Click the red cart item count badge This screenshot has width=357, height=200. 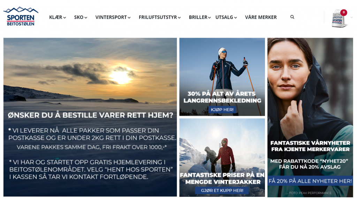[x=343, y=12]
